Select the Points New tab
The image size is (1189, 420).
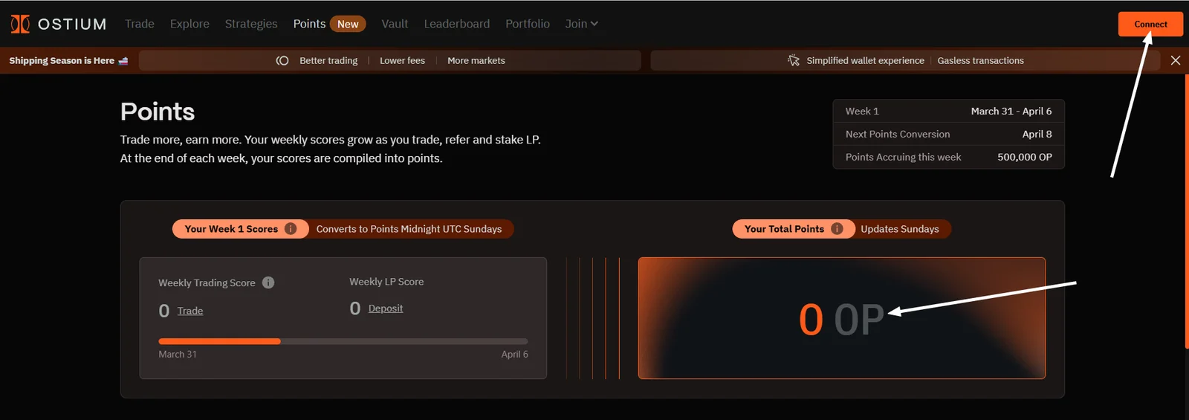point(329,24)
